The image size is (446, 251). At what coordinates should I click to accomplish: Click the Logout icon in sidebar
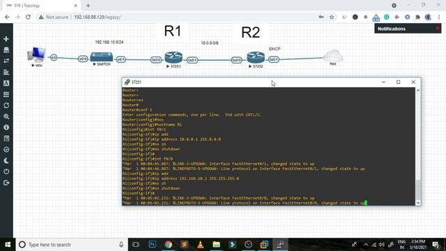point(6,183)
